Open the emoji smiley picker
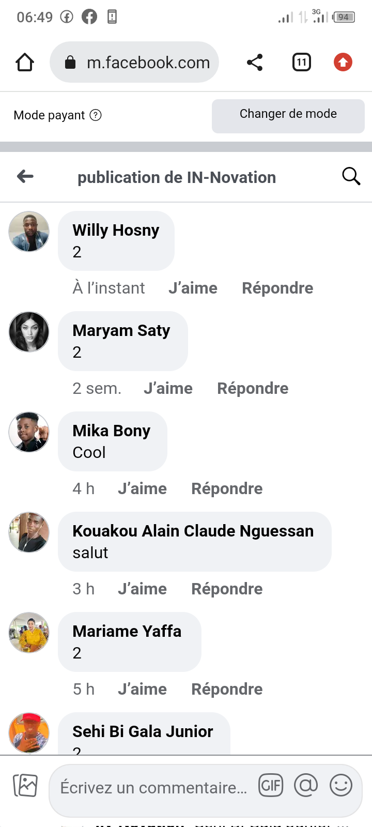The height and width of the screenshot is (827, 372). pyautogui.click(x=341, y=786)
